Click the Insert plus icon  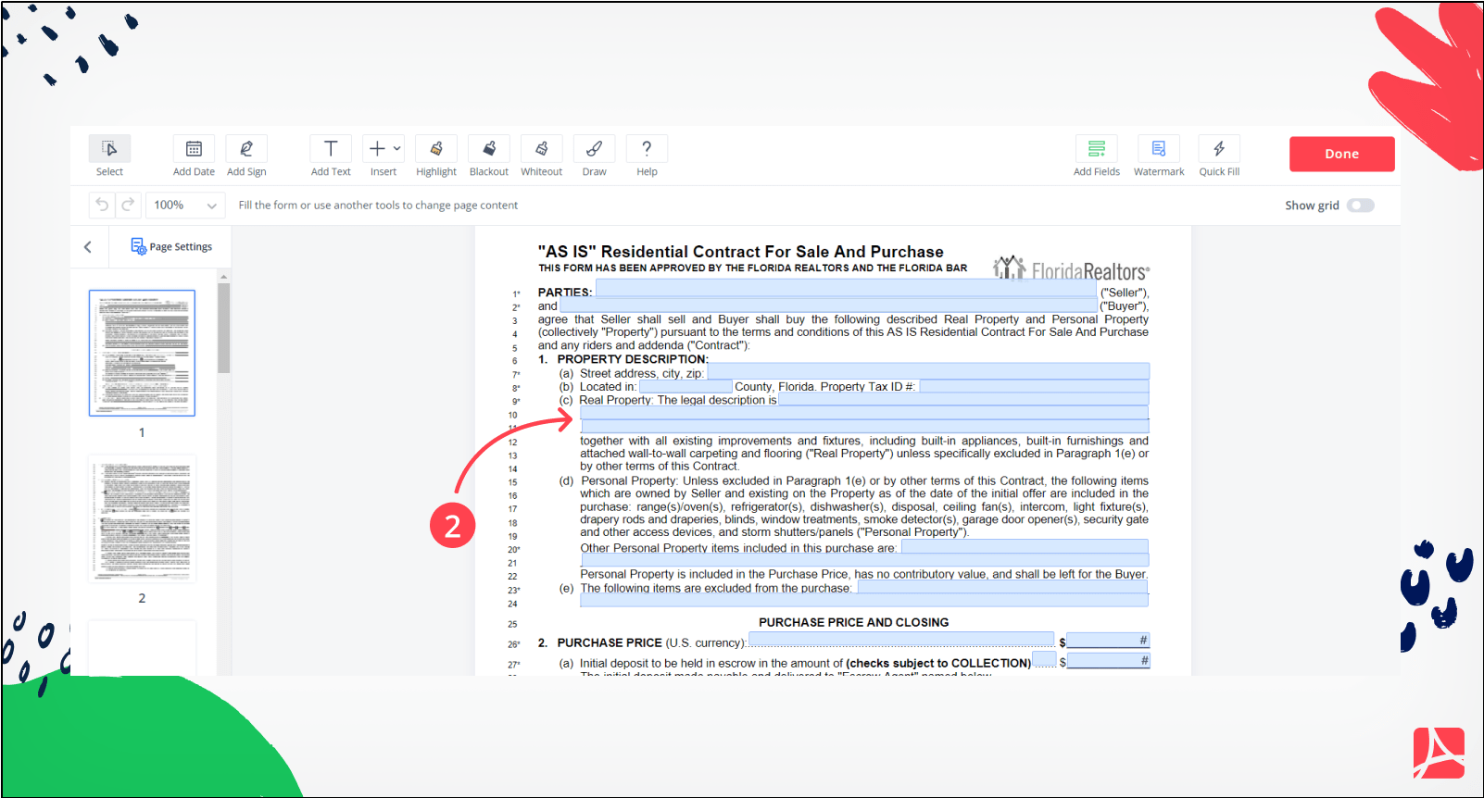[377, 149]
